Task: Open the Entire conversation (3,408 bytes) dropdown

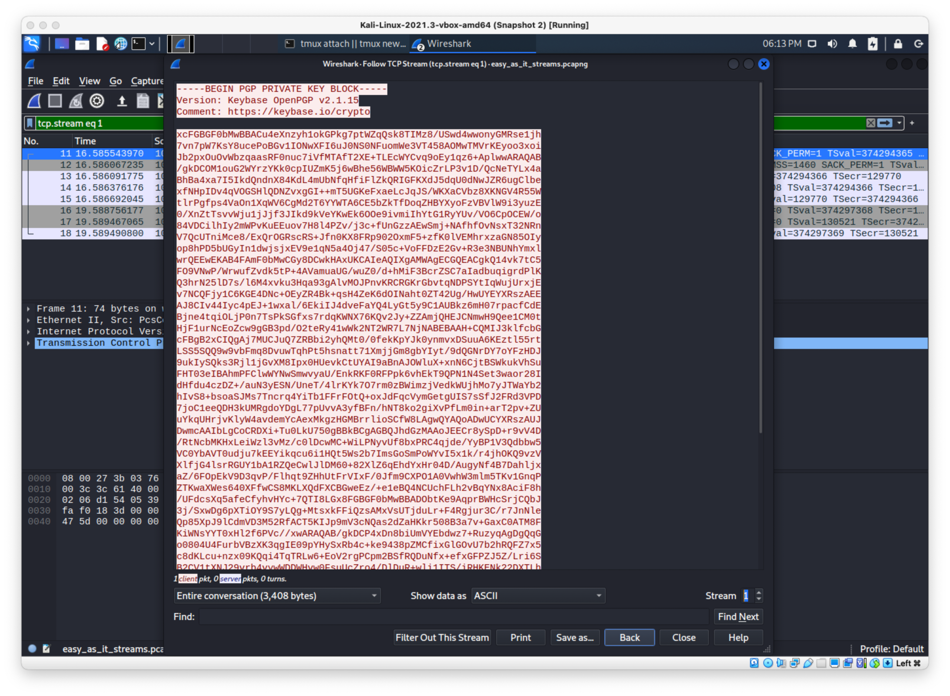Action: pyautogui.click(x=277, y=596)
